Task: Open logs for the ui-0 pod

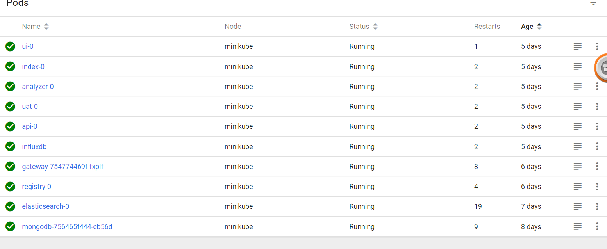Action: (x=577, y=46)
